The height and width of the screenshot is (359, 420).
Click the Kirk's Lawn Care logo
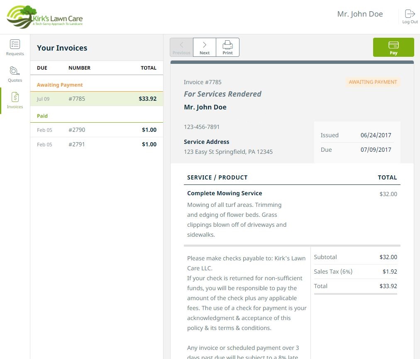(45, 17)
